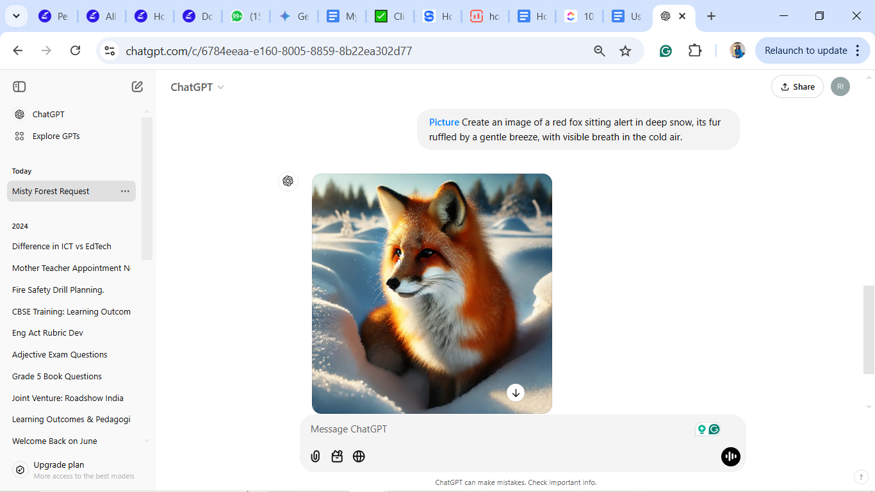Open a new browser tab
This screenshot has width=875, height=492.
click(x=711, y=16)
